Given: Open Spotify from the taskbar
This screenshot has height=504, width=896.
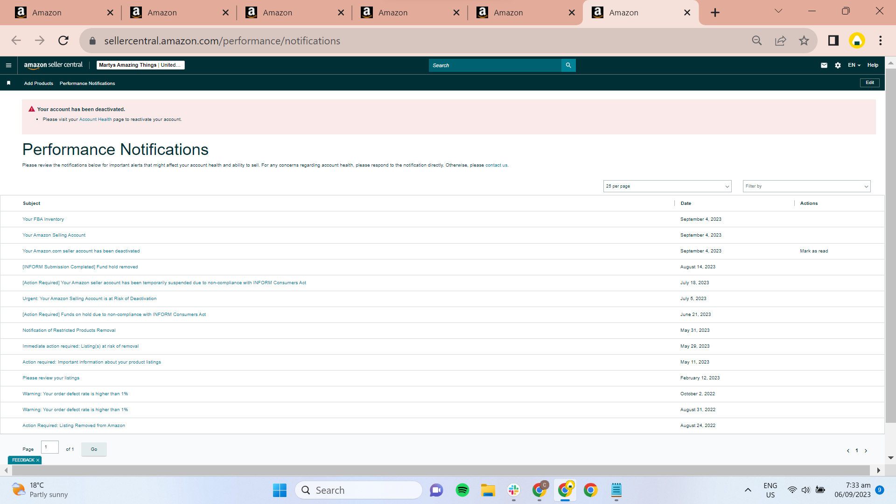Looking at the screenshot, I should (462, 490).
